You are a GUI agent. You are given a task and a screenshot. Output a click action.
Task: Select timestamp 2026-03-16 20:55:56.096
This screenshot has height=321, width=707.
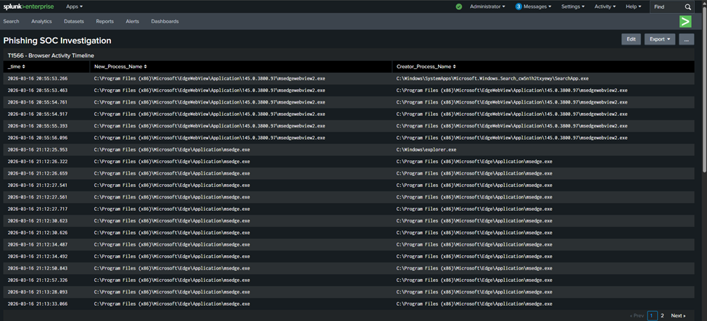coord(38,138)
